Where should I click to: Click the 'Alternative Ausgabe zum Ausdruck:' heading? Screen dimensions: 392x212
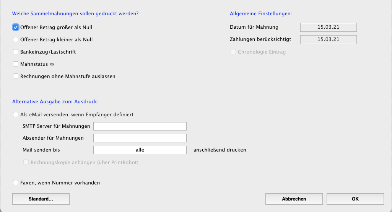55,102
